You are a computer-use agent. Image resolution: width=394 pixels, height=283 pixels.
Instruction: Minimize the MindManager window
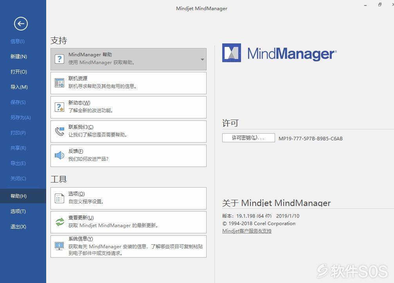(365, 5)
